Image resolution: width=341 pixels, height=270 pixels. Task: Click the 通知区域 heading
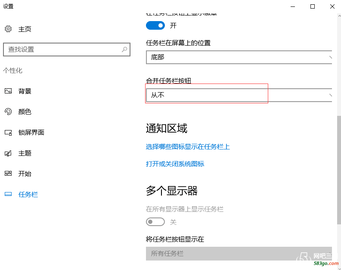click(166, 128)
